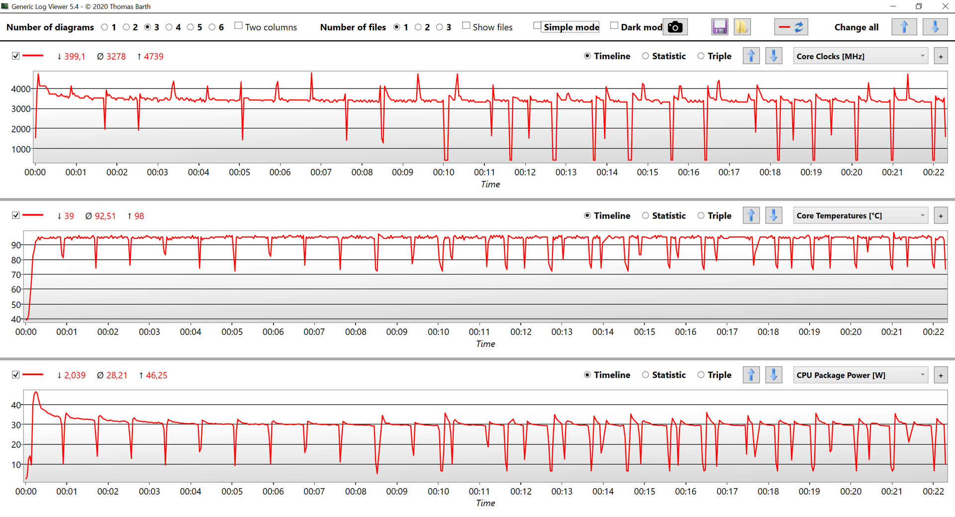
Task: Move Core Clocks diagram down
Action: (x=773, y=56)
